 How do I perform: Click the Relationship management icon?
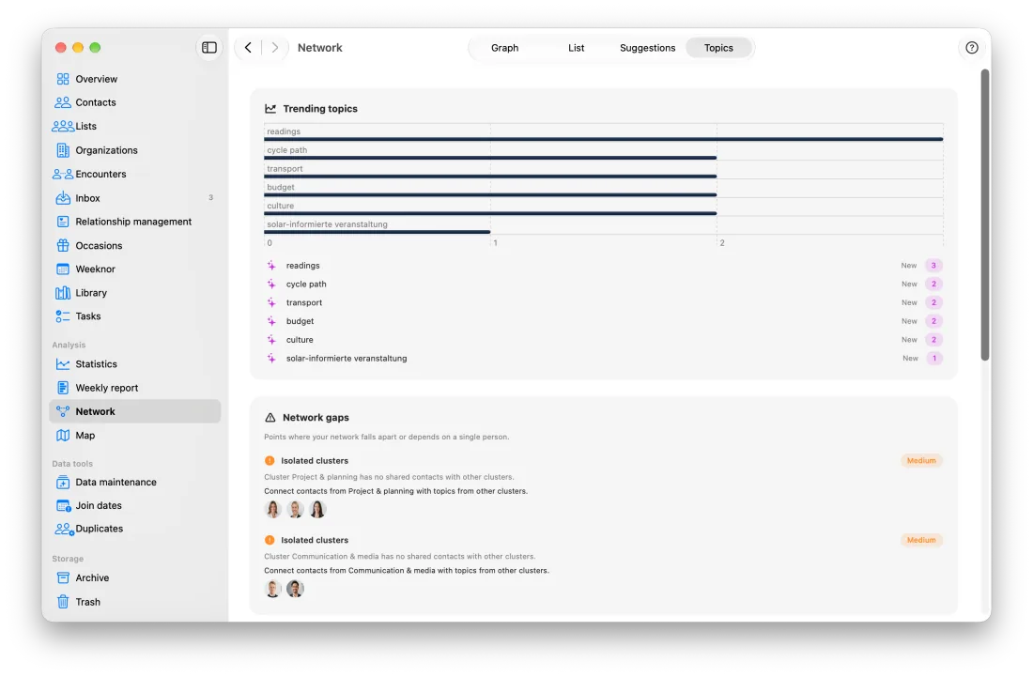click(63, 222)
